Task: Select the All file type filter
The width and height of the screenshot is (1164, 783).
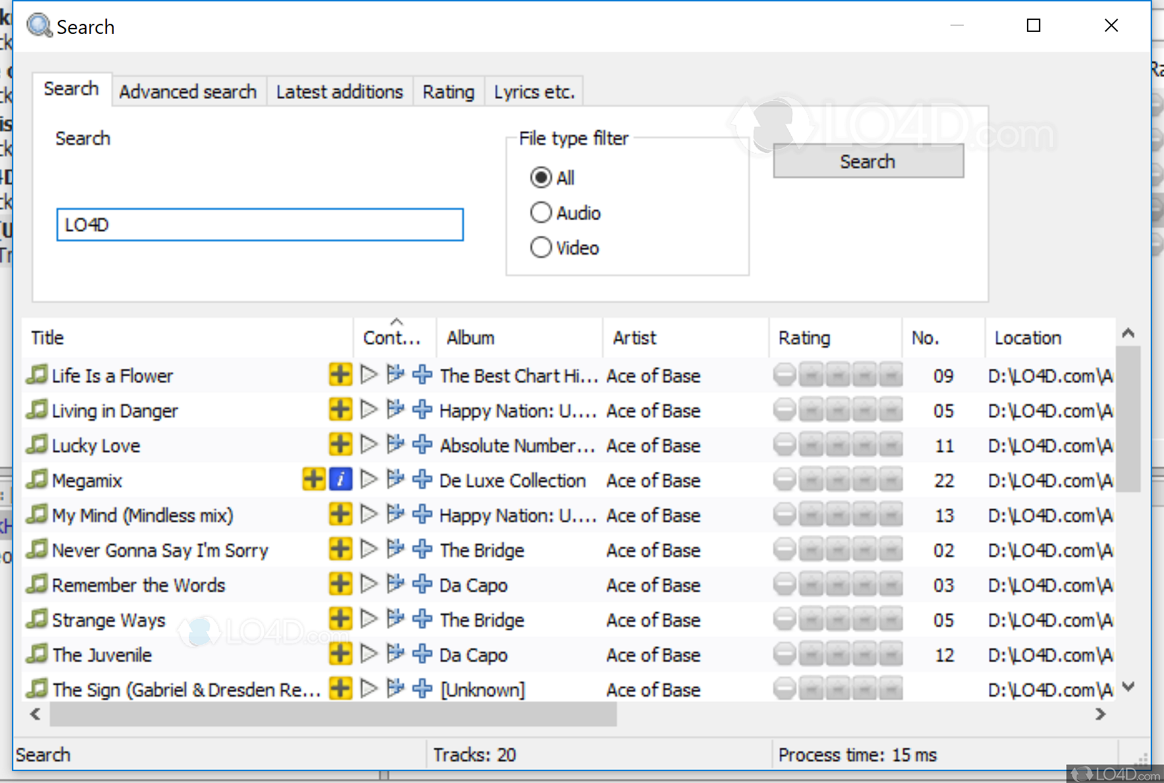Action: pyautogui.click(x=541, y=178)
